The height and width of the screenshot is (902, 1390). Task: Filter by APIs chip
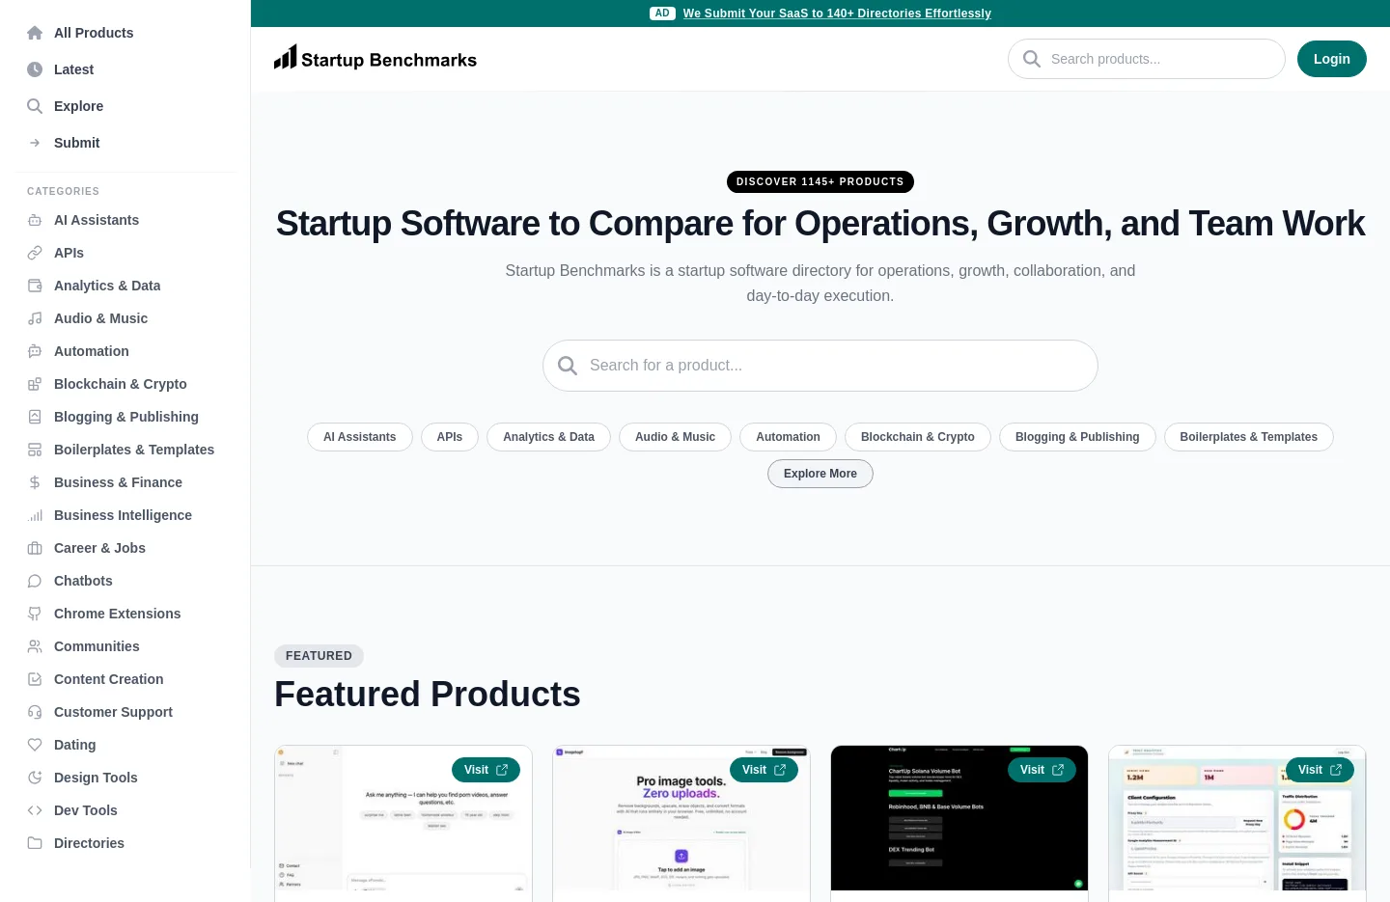tap(450, 437)
